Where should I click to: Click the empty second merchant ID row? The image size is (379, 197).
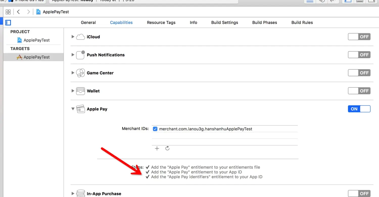pyautogui.click(x=225, y=135)
